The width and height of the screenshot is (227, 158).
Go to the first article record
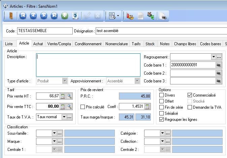pos(22,16)
